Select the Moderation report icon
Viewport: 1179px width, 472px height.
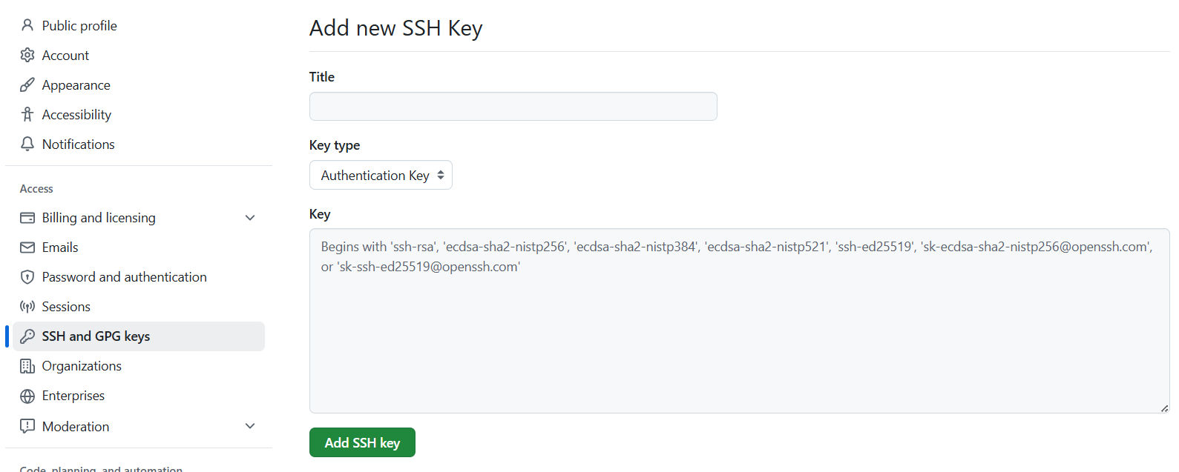[27, 426]
